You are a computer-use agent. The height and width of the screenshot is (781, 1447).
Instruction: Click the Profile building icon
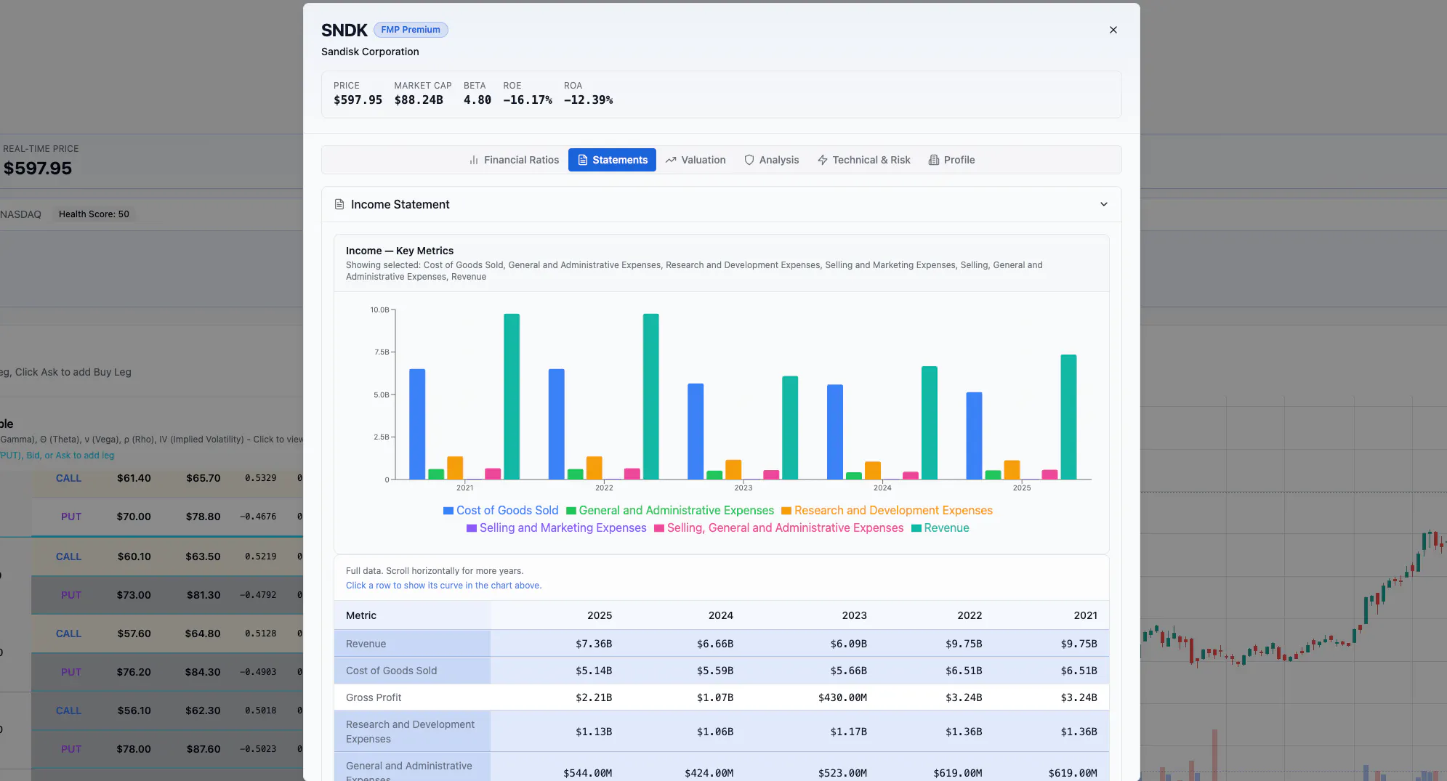click(x=934, y=160)
